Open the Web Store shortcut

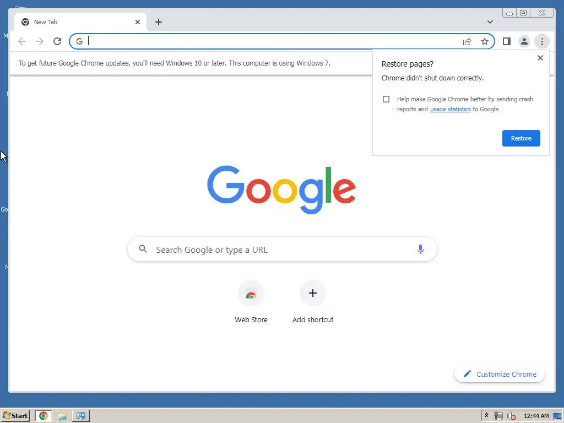coord(251,302)
